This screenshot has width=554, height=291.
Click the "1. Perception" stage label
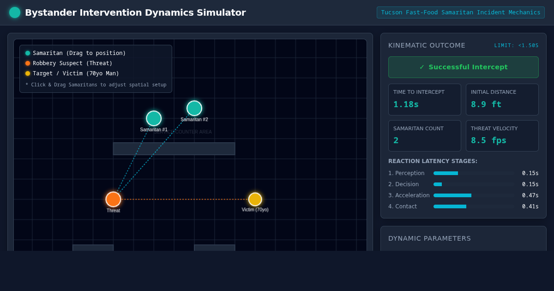click(x=406, y=173)
